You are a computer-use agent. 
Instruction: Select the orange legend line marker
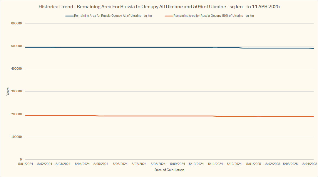click(169, 16)
